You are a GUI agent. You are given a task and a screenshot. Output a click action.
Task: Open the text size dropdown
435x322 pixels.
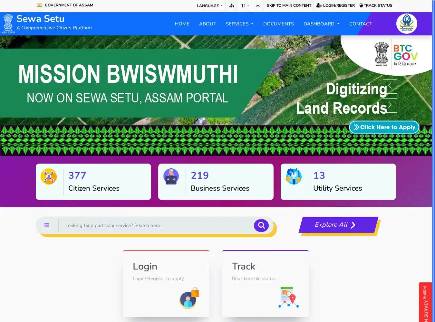245,5
